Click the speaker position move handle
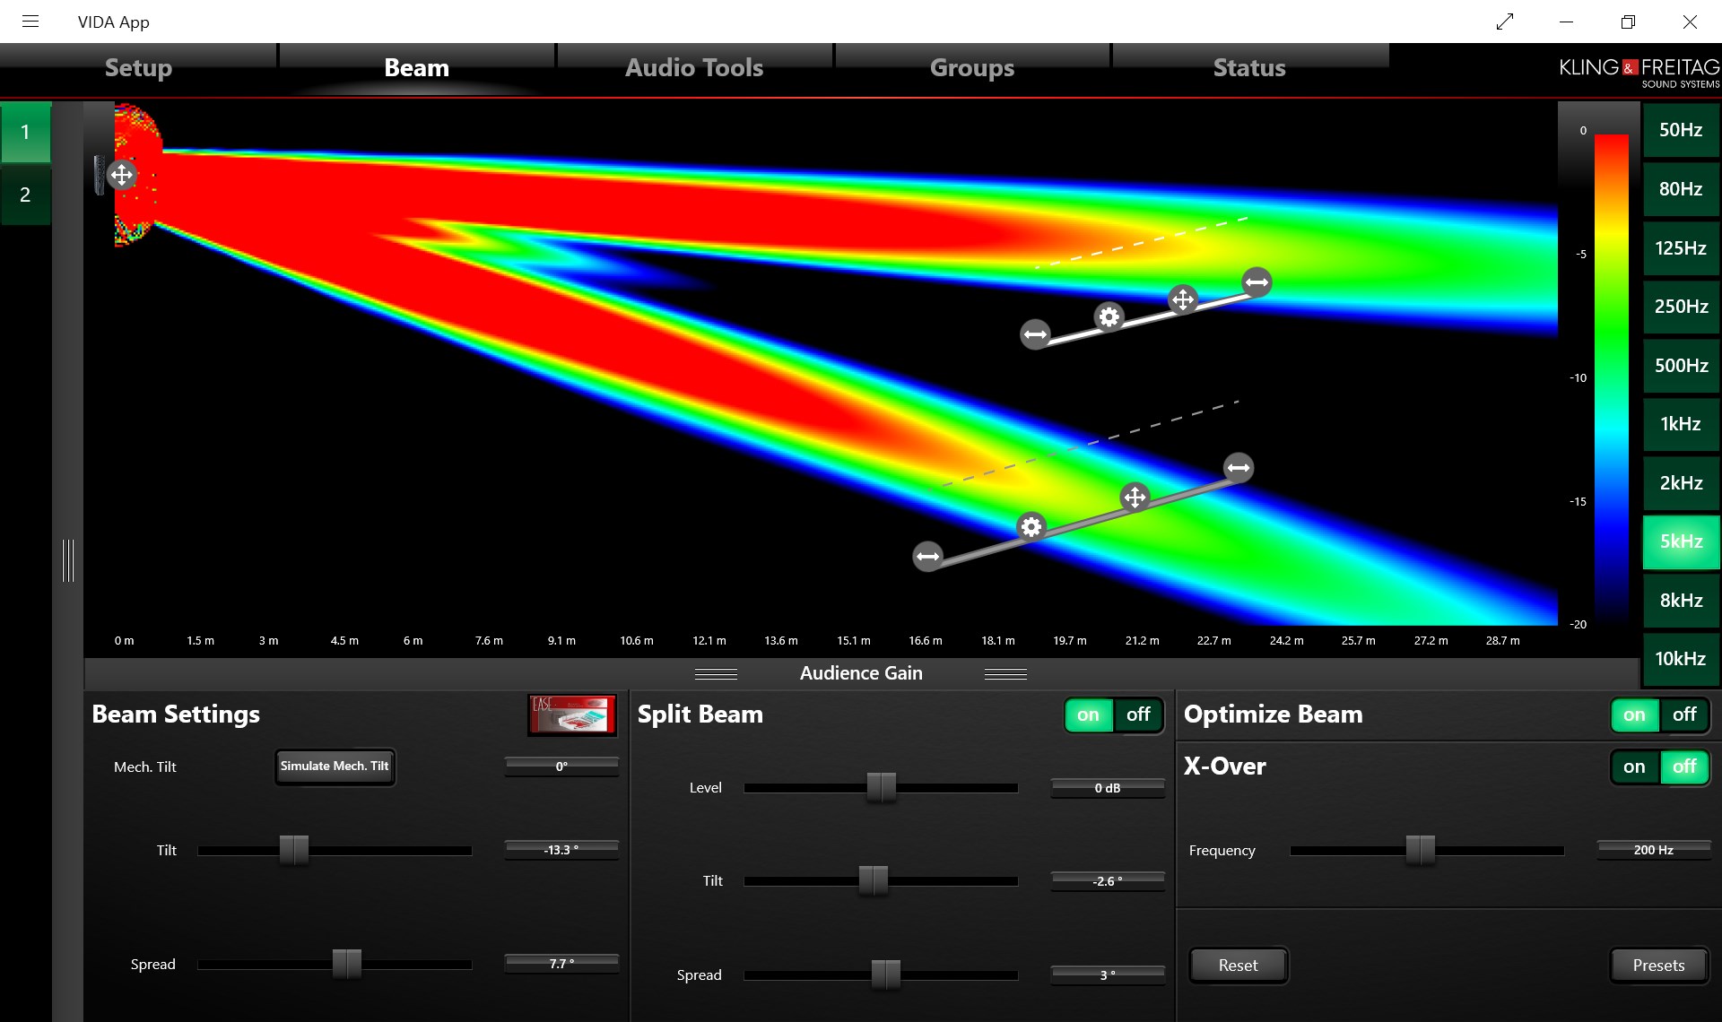Viewport: 1722px width, 1022px height. [x=121, y=174]
